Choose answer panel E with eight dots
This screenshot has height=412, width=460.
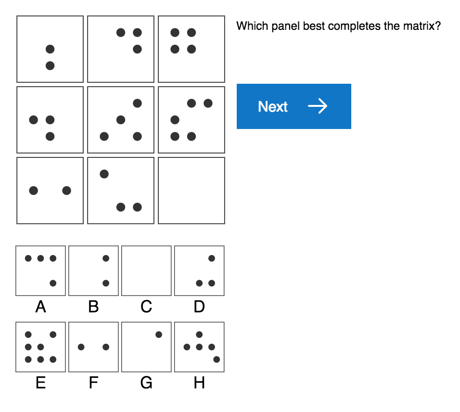(x=40, y=347)
